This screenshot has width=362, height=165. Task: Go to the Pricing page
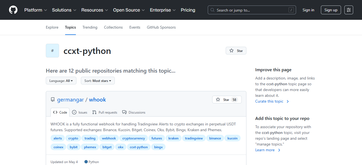tap(188, 10)
